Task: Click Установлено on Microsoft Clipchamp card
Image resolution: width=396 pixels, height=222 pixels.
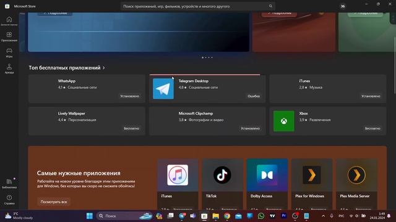Action: point(250,128)
